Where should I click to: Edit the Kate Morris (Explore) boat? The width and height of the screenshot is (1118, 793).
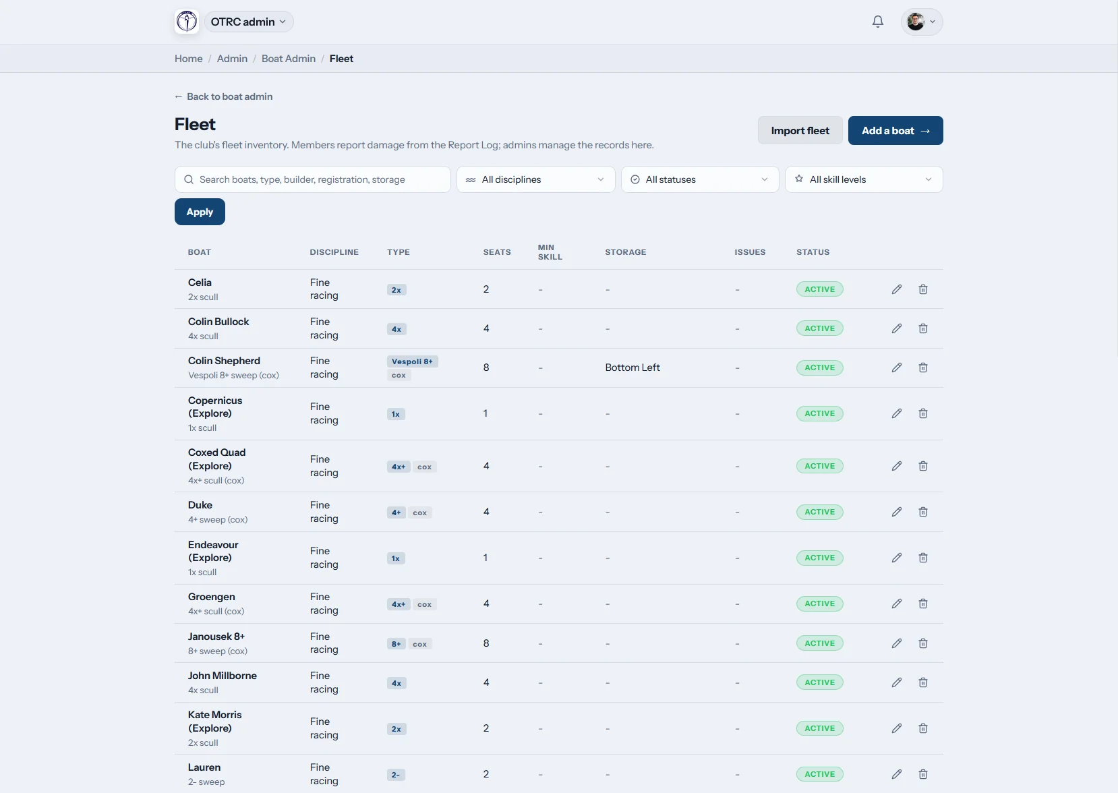[896, 728]
